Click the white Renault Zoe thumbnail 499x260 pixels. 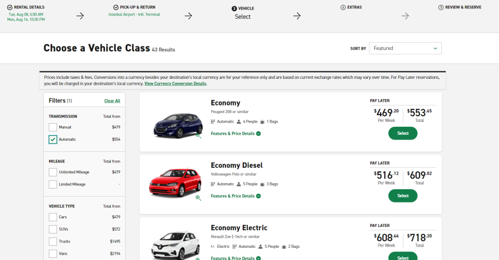tap(175, 246)
